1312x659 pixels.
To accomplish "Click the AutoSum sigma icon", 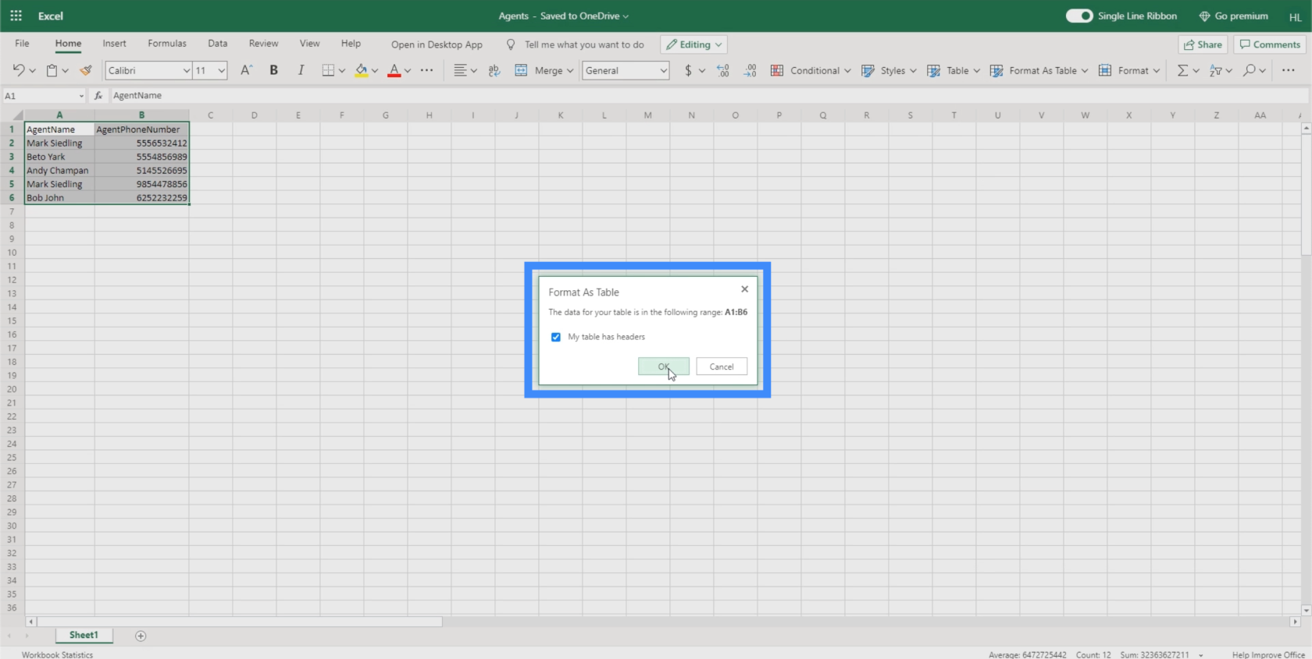I will pos(1182,70).
